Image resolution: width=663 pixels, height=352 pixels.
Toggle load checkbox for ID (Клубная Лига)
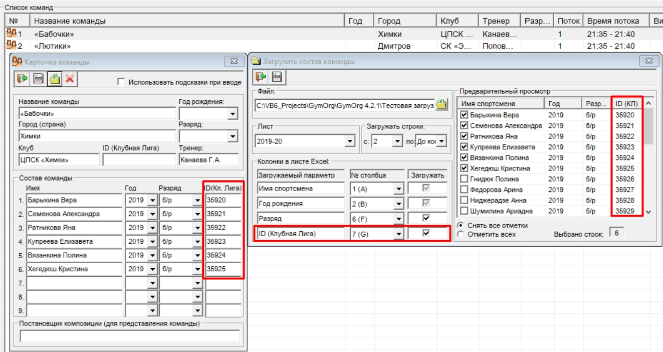coord(426,233)
